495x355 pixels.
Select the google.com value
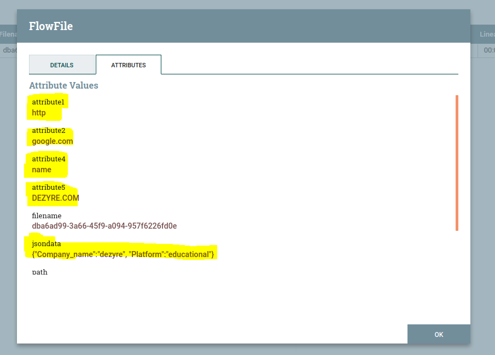pos(53,141)
